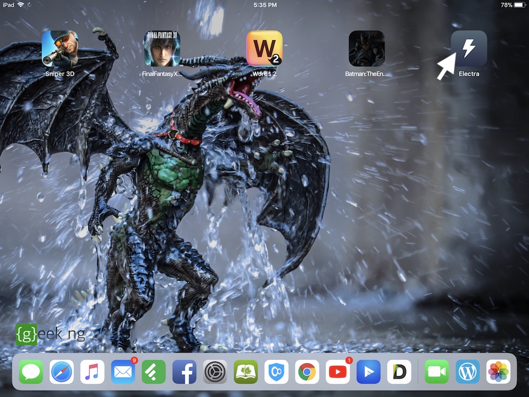Open Facebook from the dock
This screenshot has height=397, width=529.
tap(185, 372)
